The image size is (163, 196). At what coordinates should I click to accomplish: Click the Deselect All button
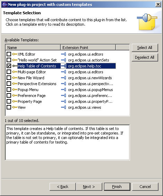[x=145, y=57]
